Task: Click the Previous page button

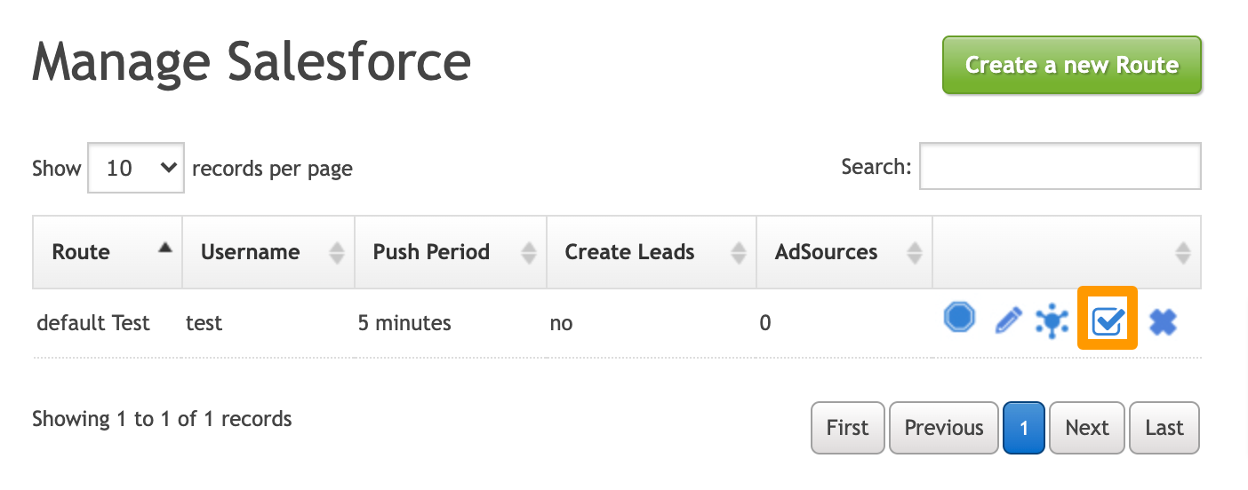Action: (x=943, y=428)
